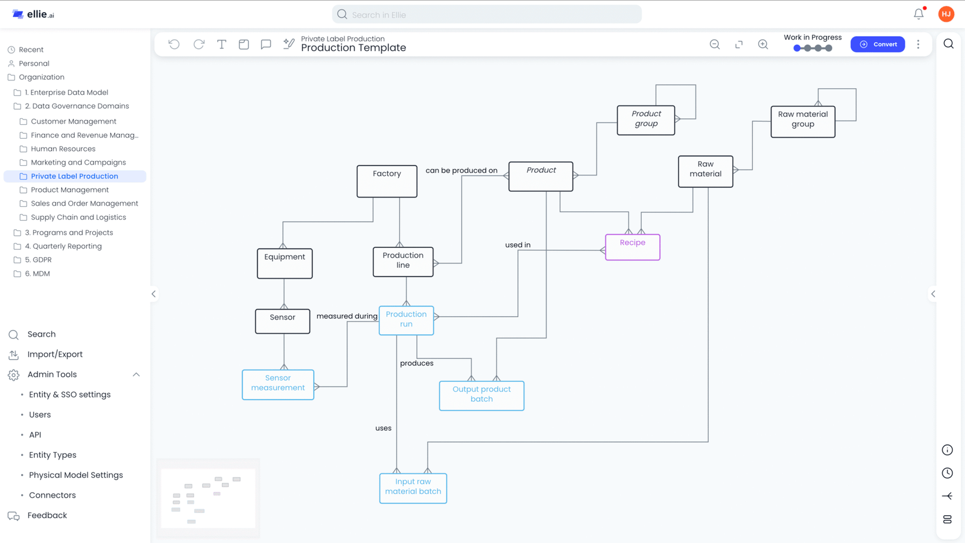Select Entity Types in Admin Tools
Image resolution: width=965 pixels, height=543 pixels.
tap(52, 455)
